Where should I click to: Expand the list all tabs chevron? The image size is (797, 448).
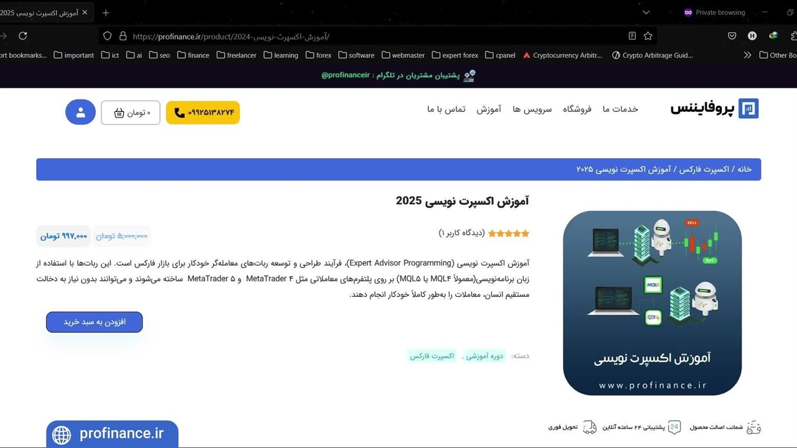tap(646, 12)
